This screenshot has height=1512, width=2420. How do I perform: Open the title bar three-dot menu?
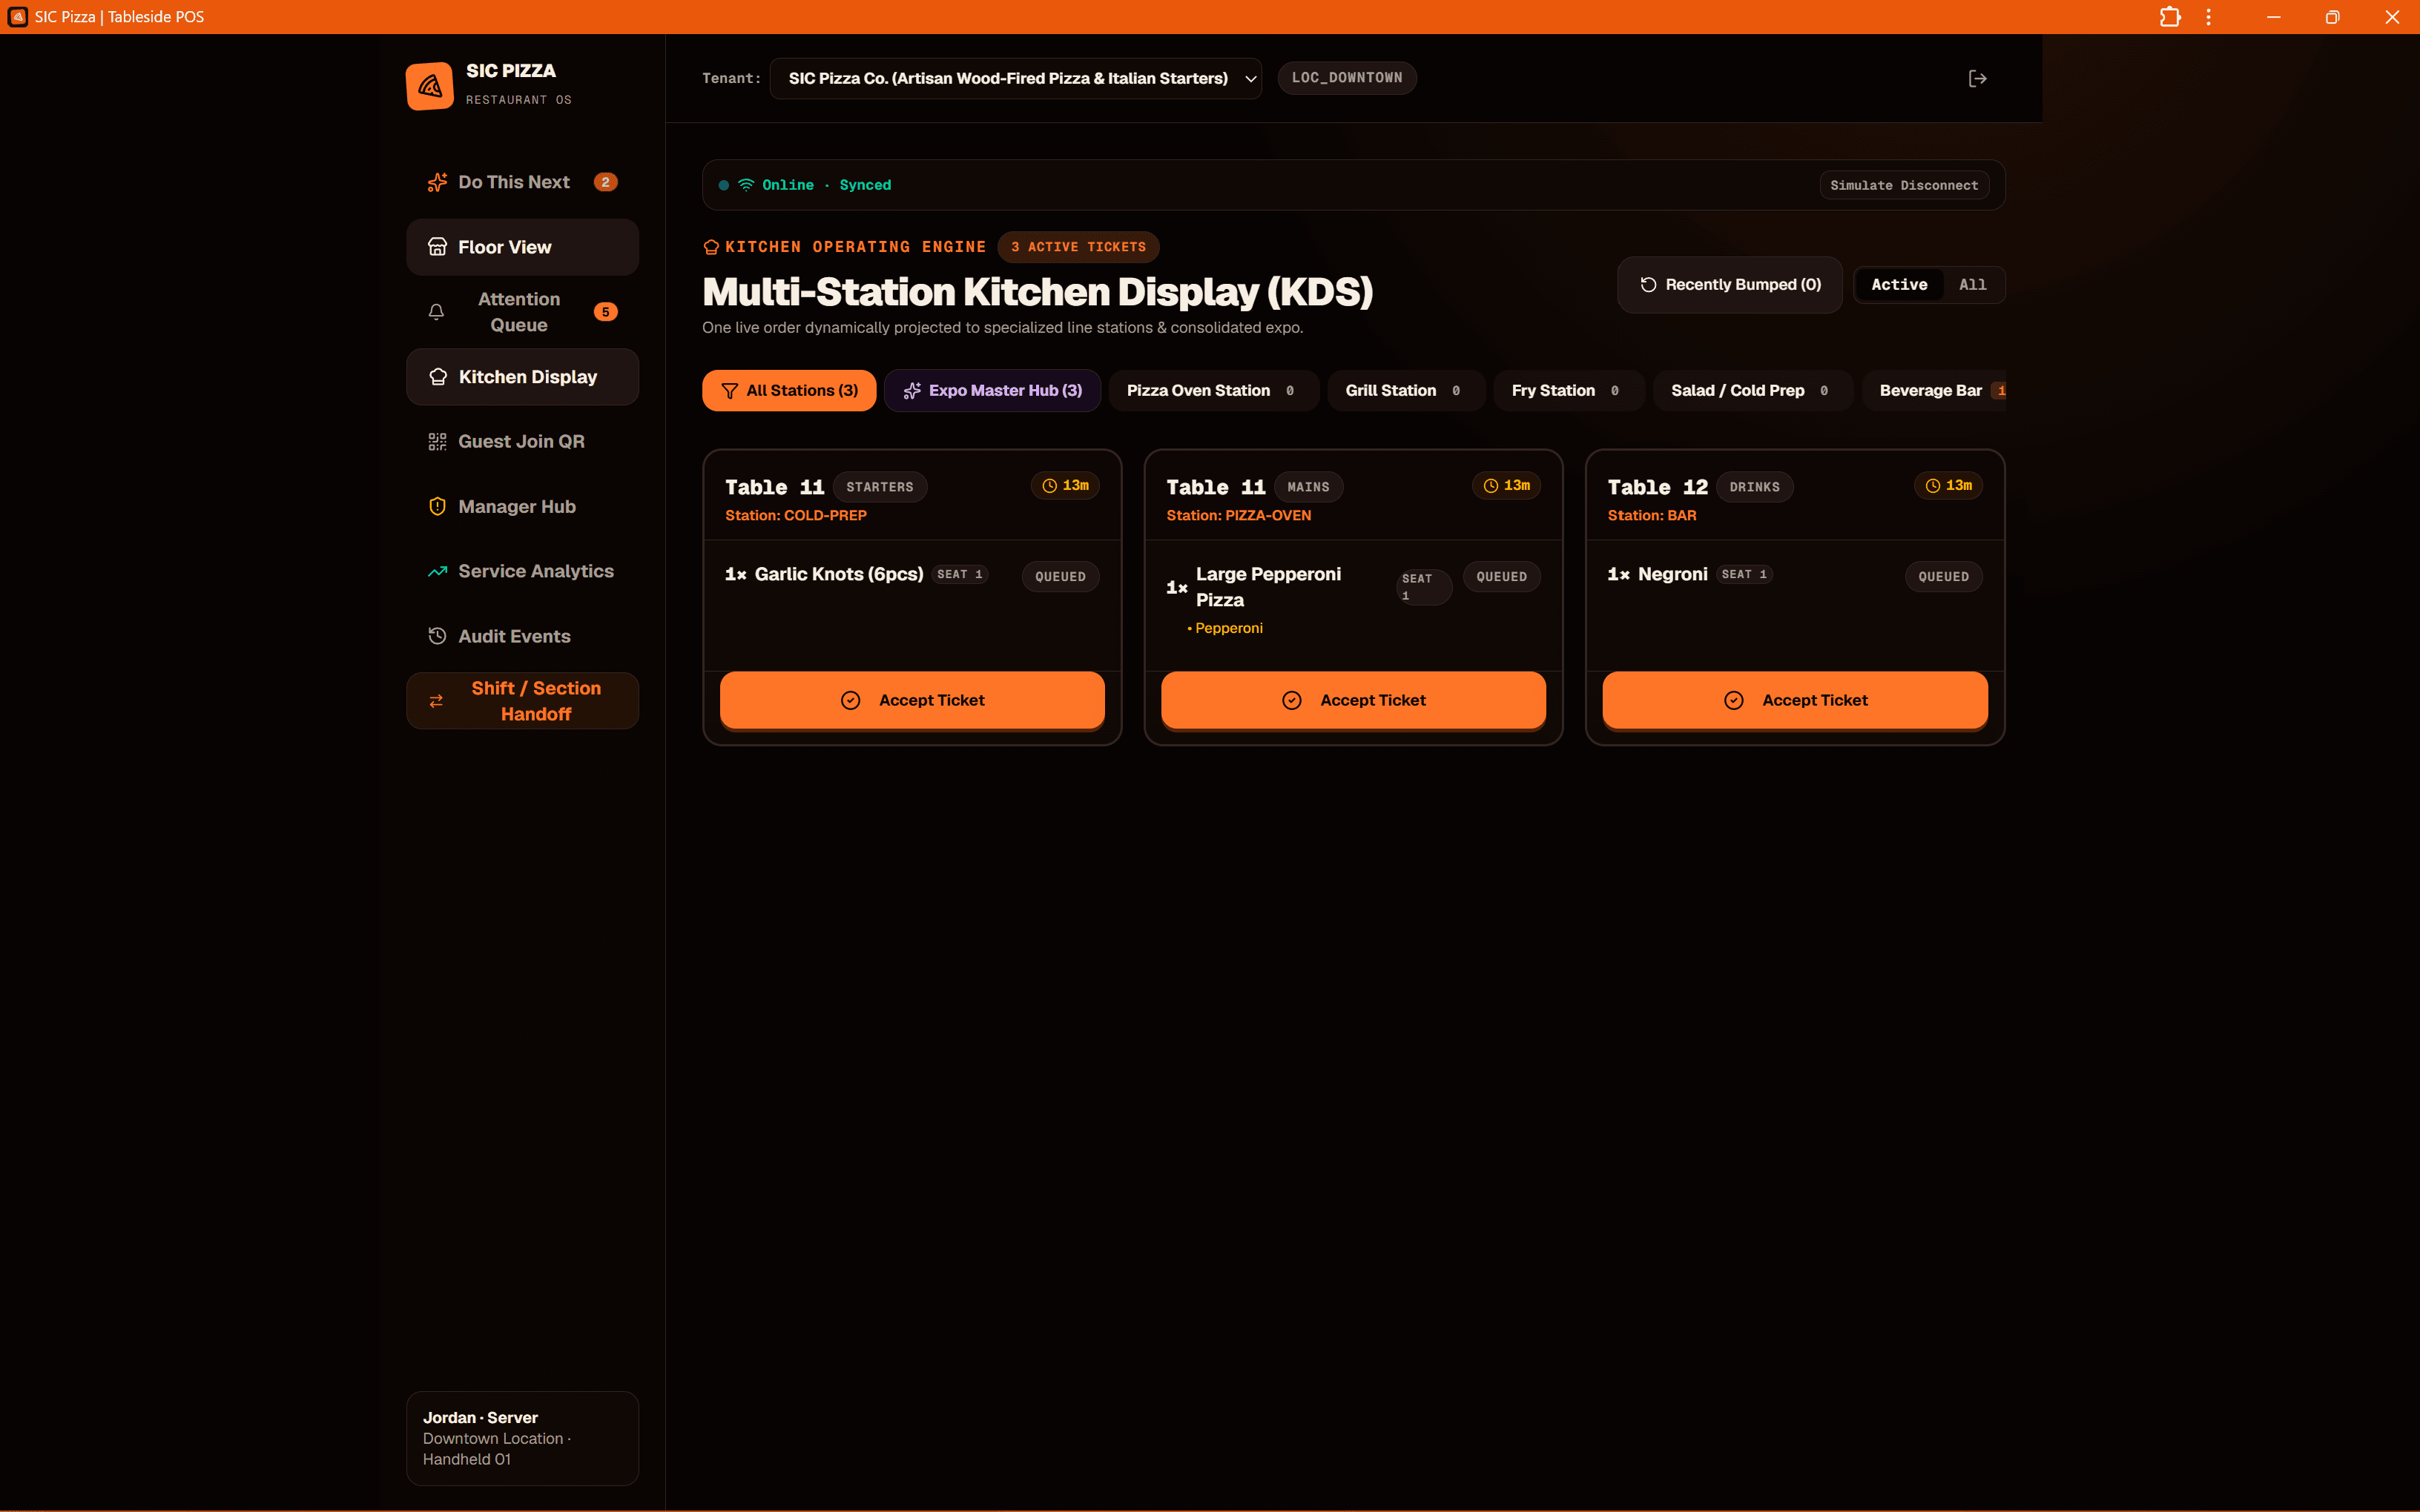2208,17
